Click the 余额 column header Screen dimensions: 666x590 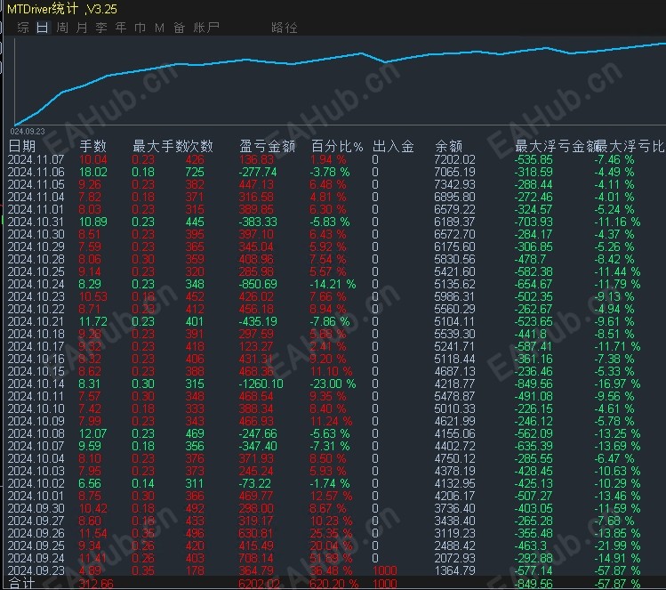(448, 146)
